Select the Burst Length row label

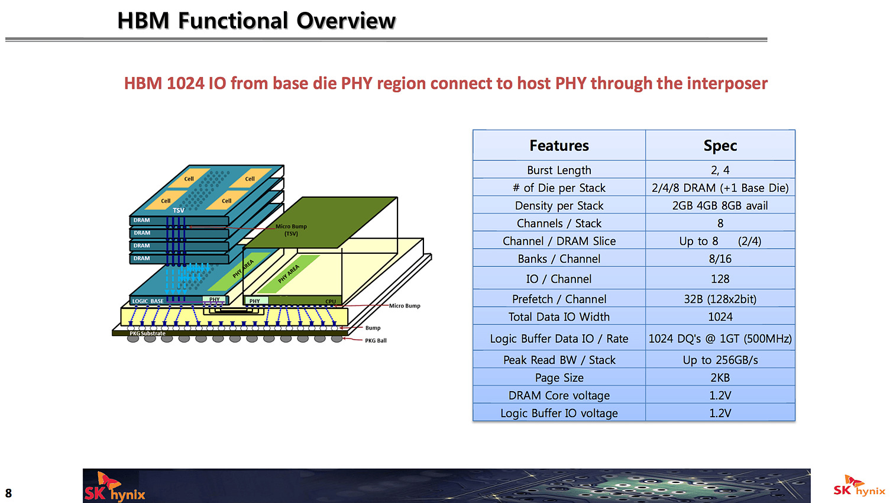559,170
